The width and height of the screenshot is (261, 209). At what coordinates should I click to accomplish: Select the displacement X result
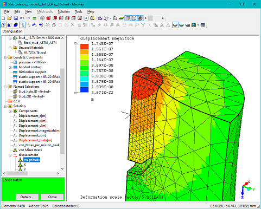click(x=24, y=165)
